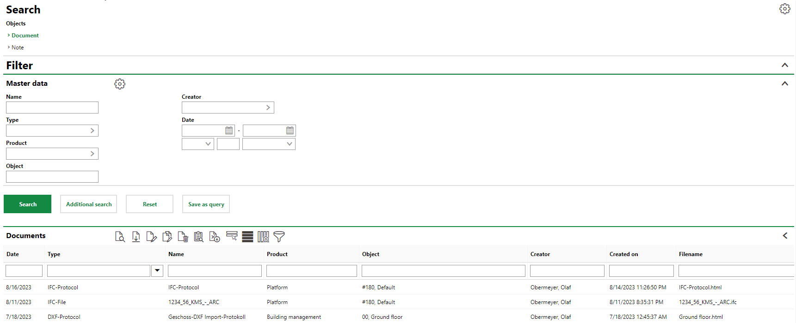Collapse Documents panel with left chevron
This screenshot has width=796, height=323.
coord(785,236)
